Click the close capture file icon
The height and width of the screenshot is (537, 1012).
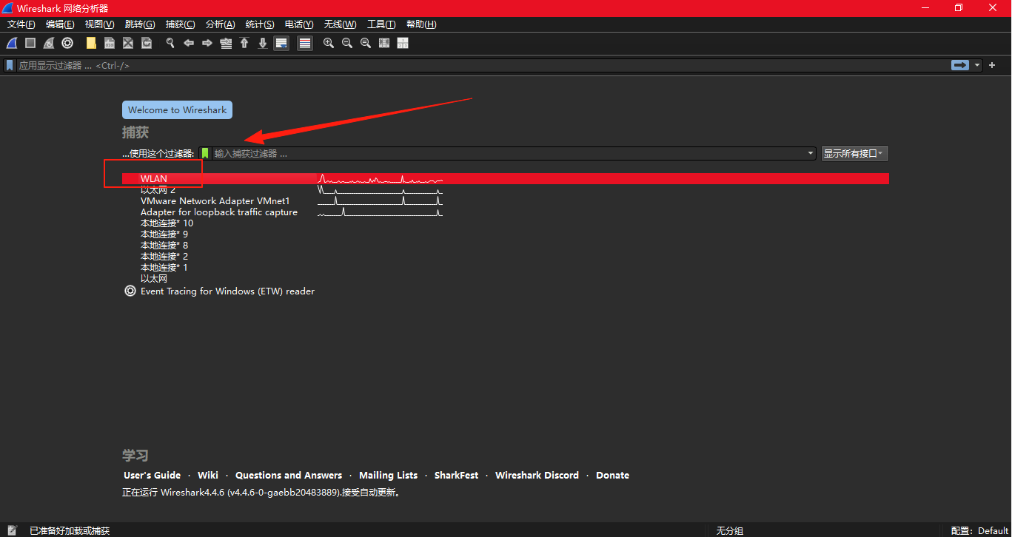tap(128, 43)
